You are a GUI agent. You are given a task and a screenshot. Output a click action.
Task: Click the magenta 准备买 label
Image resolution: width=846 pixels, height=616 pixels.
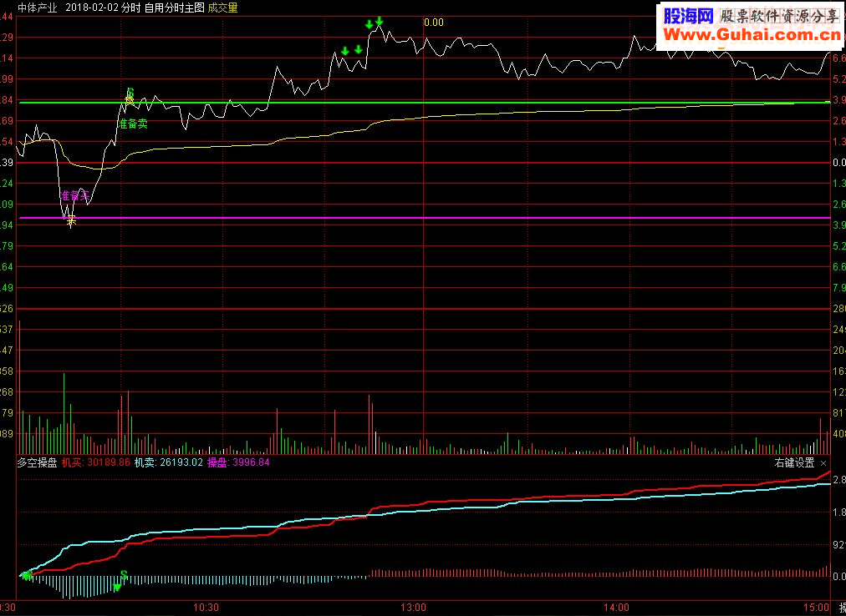tap(74, 195)
